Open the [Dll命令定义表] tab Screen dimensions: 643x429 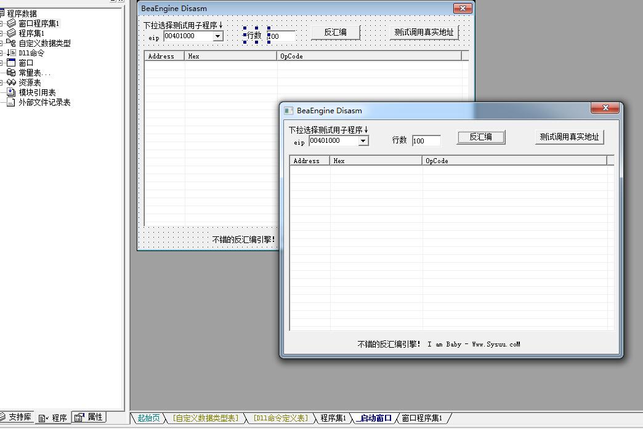pos(281,418)
